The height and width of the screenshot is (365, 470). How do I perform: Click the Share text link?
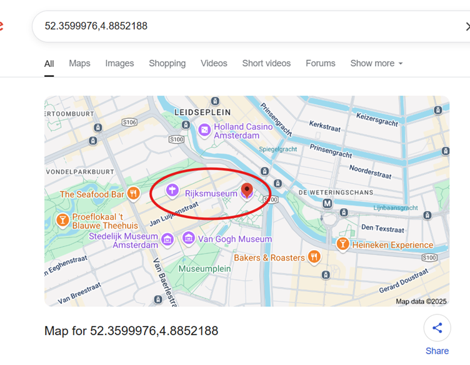click(x=437, y=351)
